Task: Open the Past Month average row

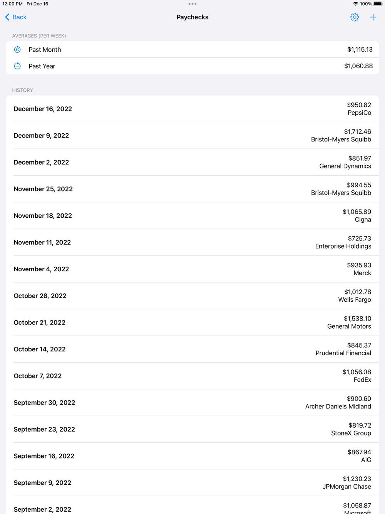Action: point(192,49)
